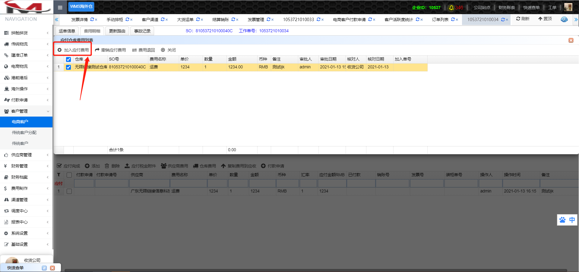The width and height of the screenshot is (579, 272).
Task: Expand 港前港后 sidebar menu
Action: point(26,78)
